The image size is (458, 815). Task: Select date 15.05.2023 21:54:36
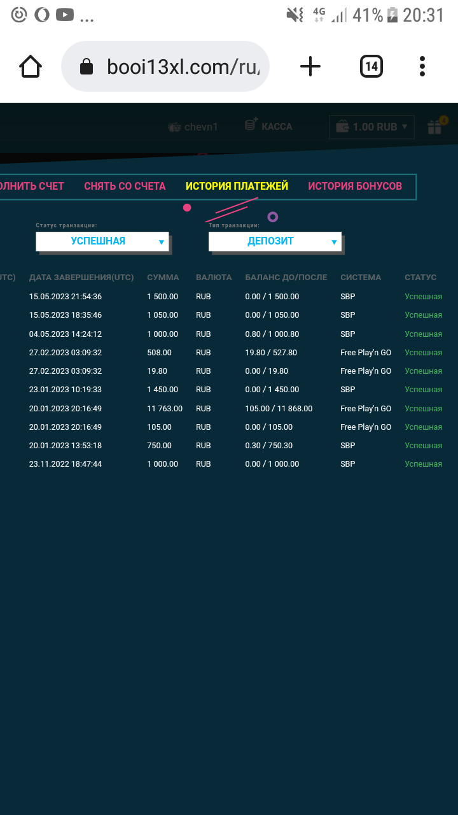66,297
